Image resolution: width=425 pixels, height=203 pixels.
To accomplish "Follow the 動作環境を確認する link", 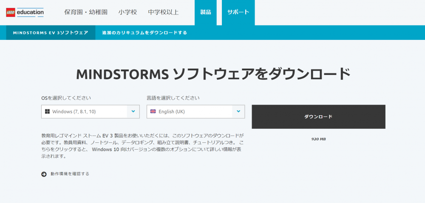I will [70, 174].
